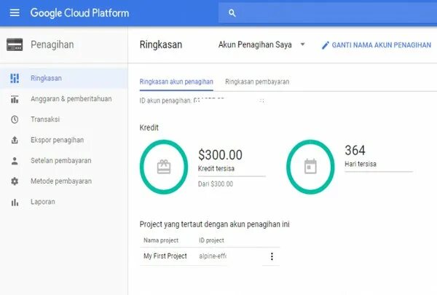The image size is (437, 295).
Task: Open Anggaran & pemberitahuan sidebar item
Action: coord(64,99)
